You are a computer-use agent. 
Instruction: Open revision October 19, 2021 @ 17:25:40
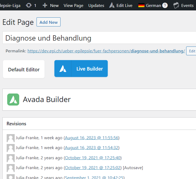(93, 158)
